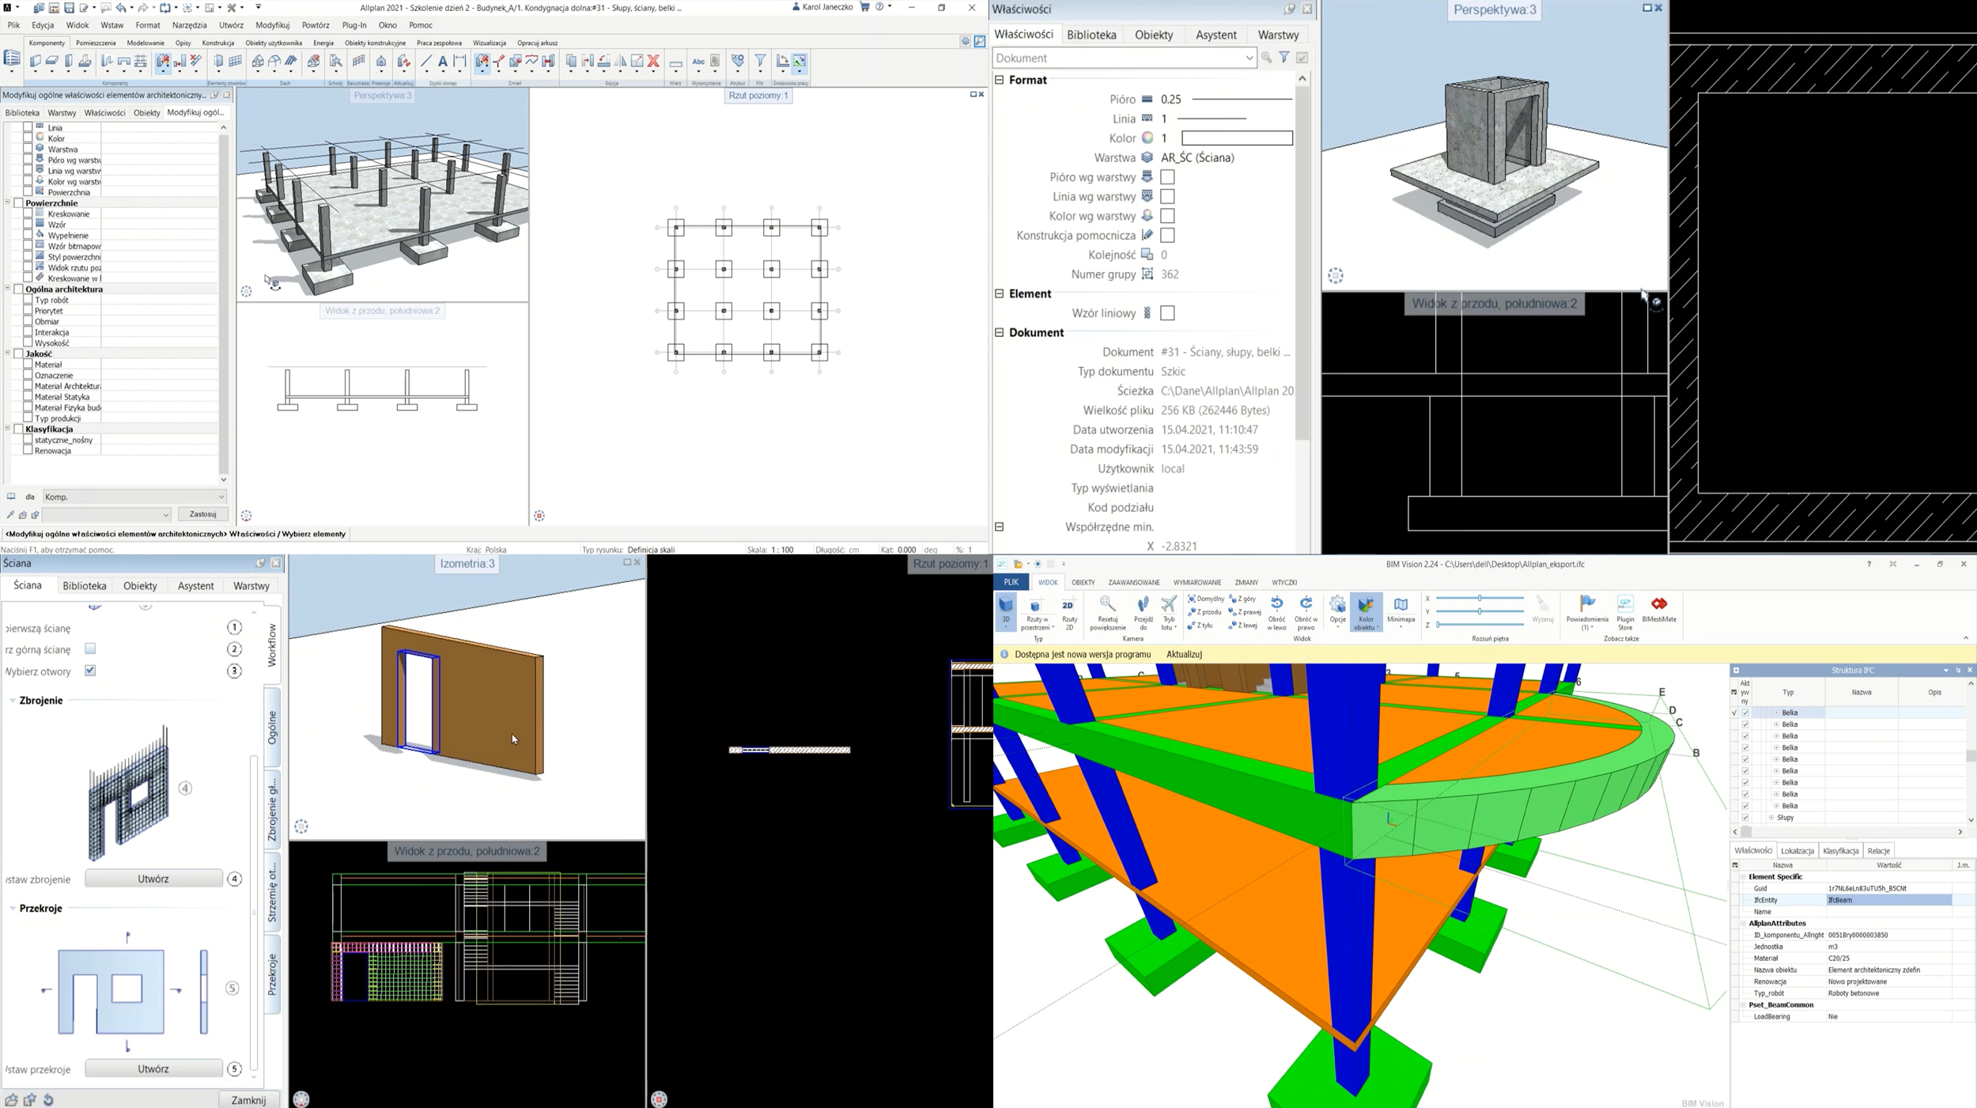This screenshot has width=1977, height=1108.
Task: Collapse the Format section
Action: 1000,80
